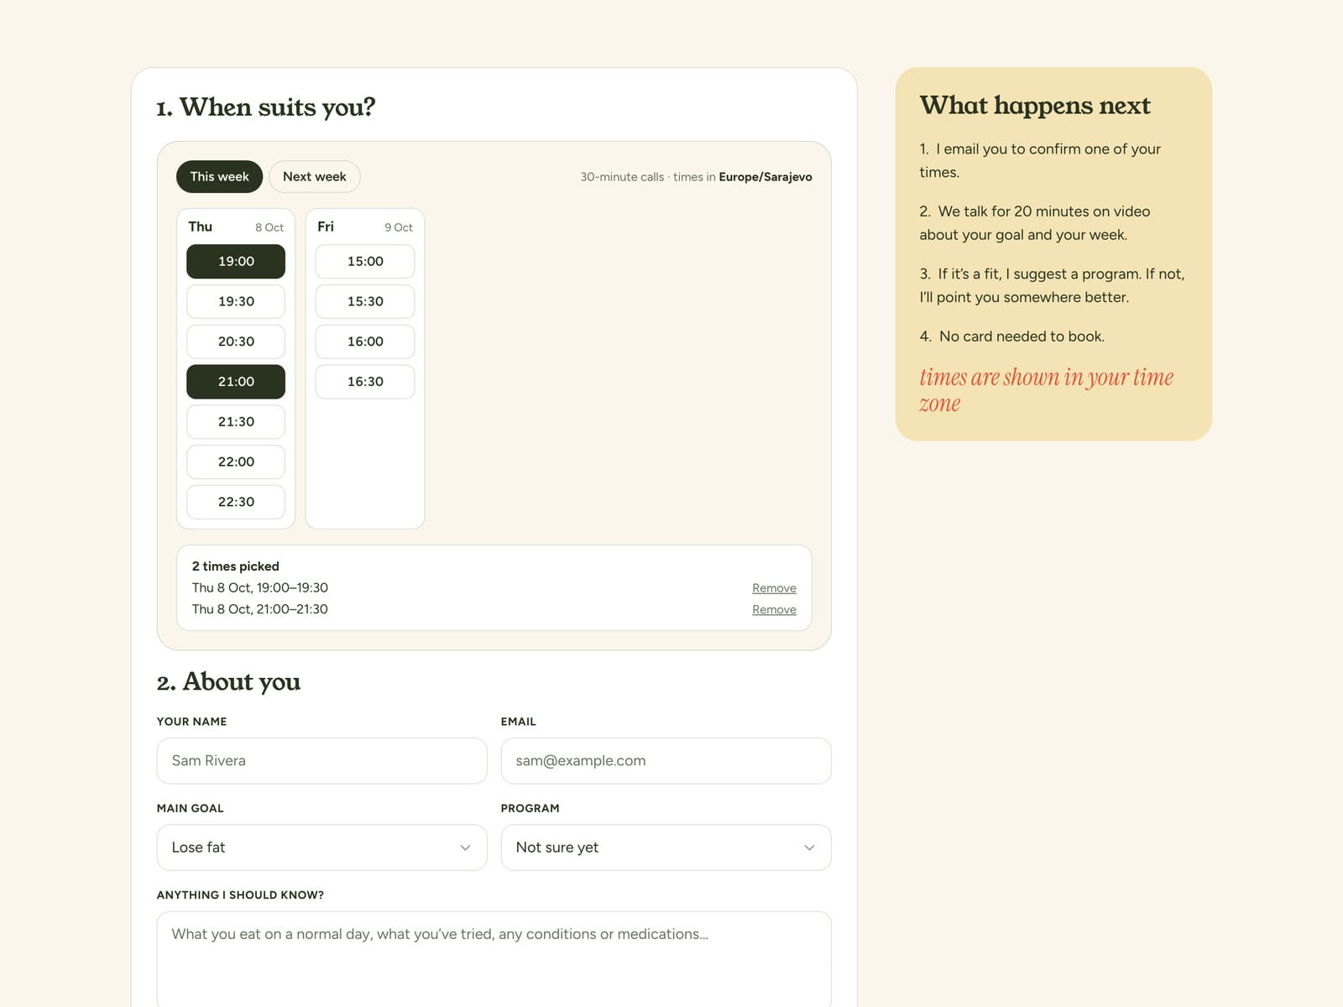Pick the Thursday 19:30 slot
This screenshot has height=1007, width=1343.
coord(236,301)
